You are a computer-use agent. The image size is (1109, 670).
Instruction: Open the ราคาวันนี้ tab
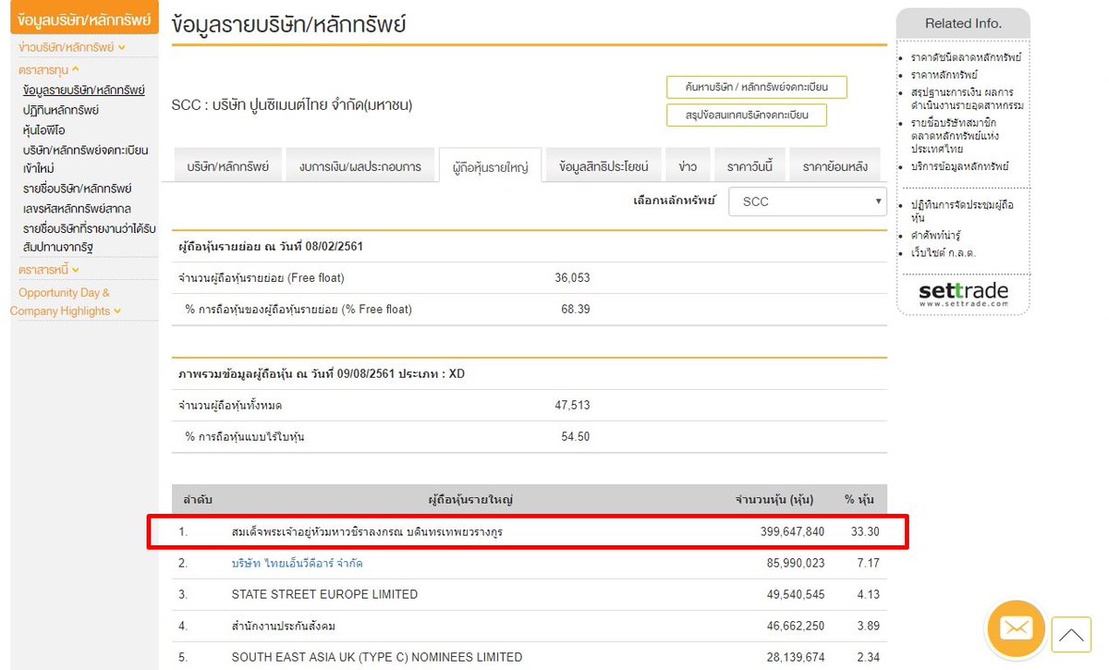pyautogui.click(x=749, y=166)
